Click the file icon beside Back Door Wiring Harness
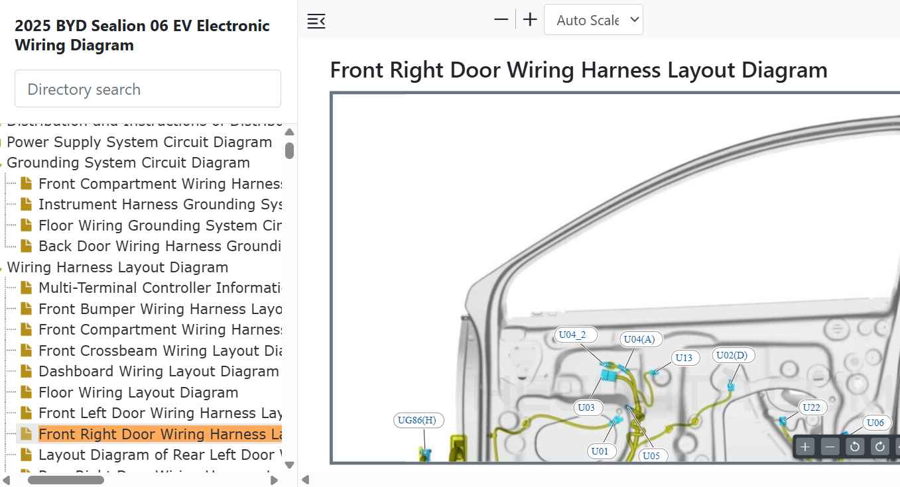Image resolution: width=900 pixels, height=487 pixels. tap(27, 246)
